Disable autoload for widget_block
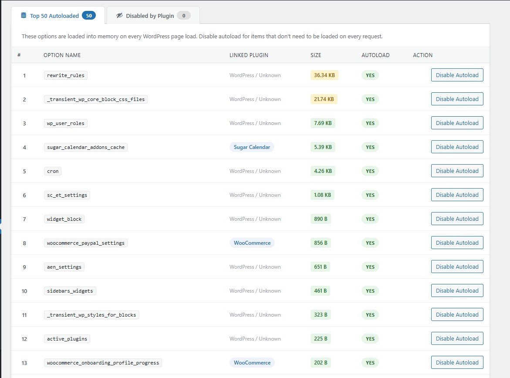The image size is (510, 378). [x=457, y=219]
